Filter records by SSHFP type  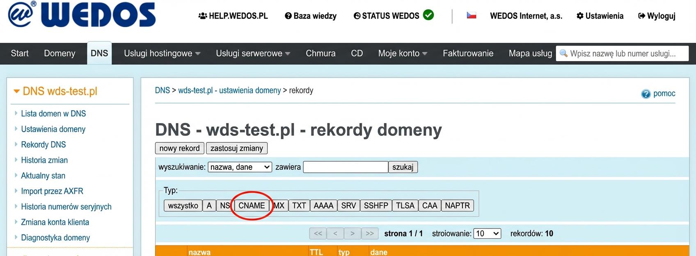[376, 206]
